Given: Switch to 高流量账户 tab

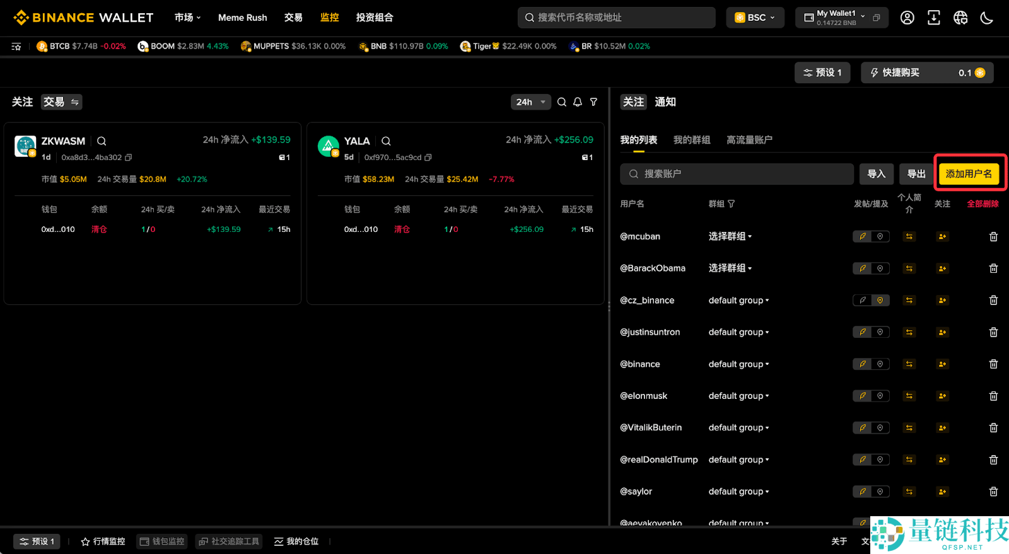Looking at the screenshot, I should (x=749, y=140).
